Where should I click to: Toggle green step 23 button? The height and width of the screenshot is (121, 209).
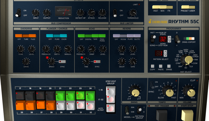pyautogui.click(x=80, y=95)
